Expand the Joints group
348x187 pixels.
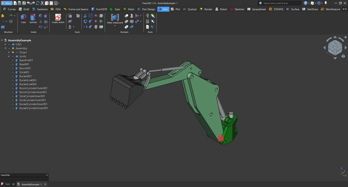click(9, 56)
